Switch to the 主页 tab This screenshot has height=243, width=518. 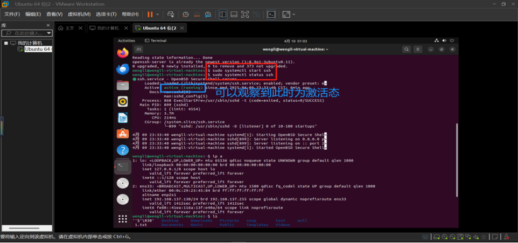(x=69, y=28)
